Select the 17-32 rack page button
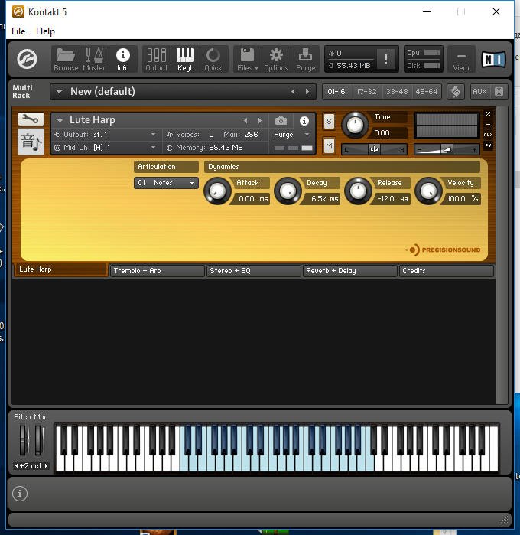 [366, 91]
